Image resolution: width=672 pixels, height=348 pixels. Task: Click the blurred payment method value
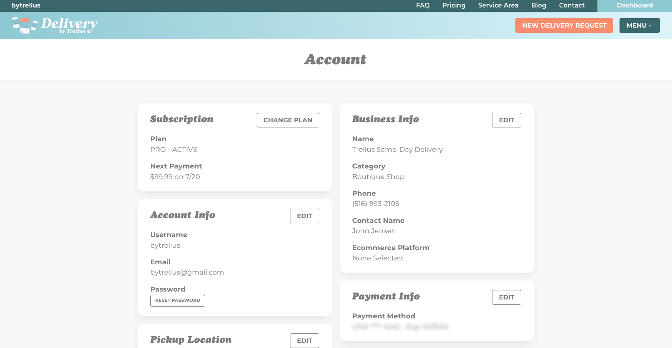point(400,327)
